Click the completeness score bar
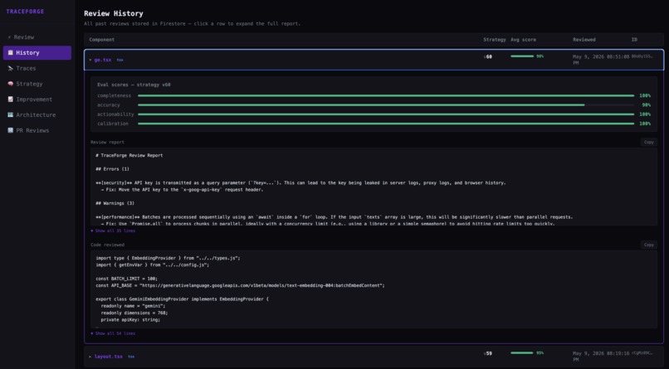Image resolution: width=669 pixels, height=369 pixels. coord(386,96)
